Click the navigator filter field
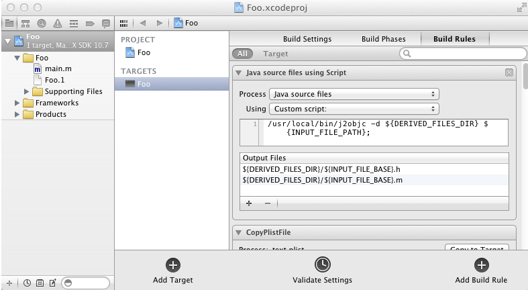Viewport: 528px width, 290px height. coord(85,283)
